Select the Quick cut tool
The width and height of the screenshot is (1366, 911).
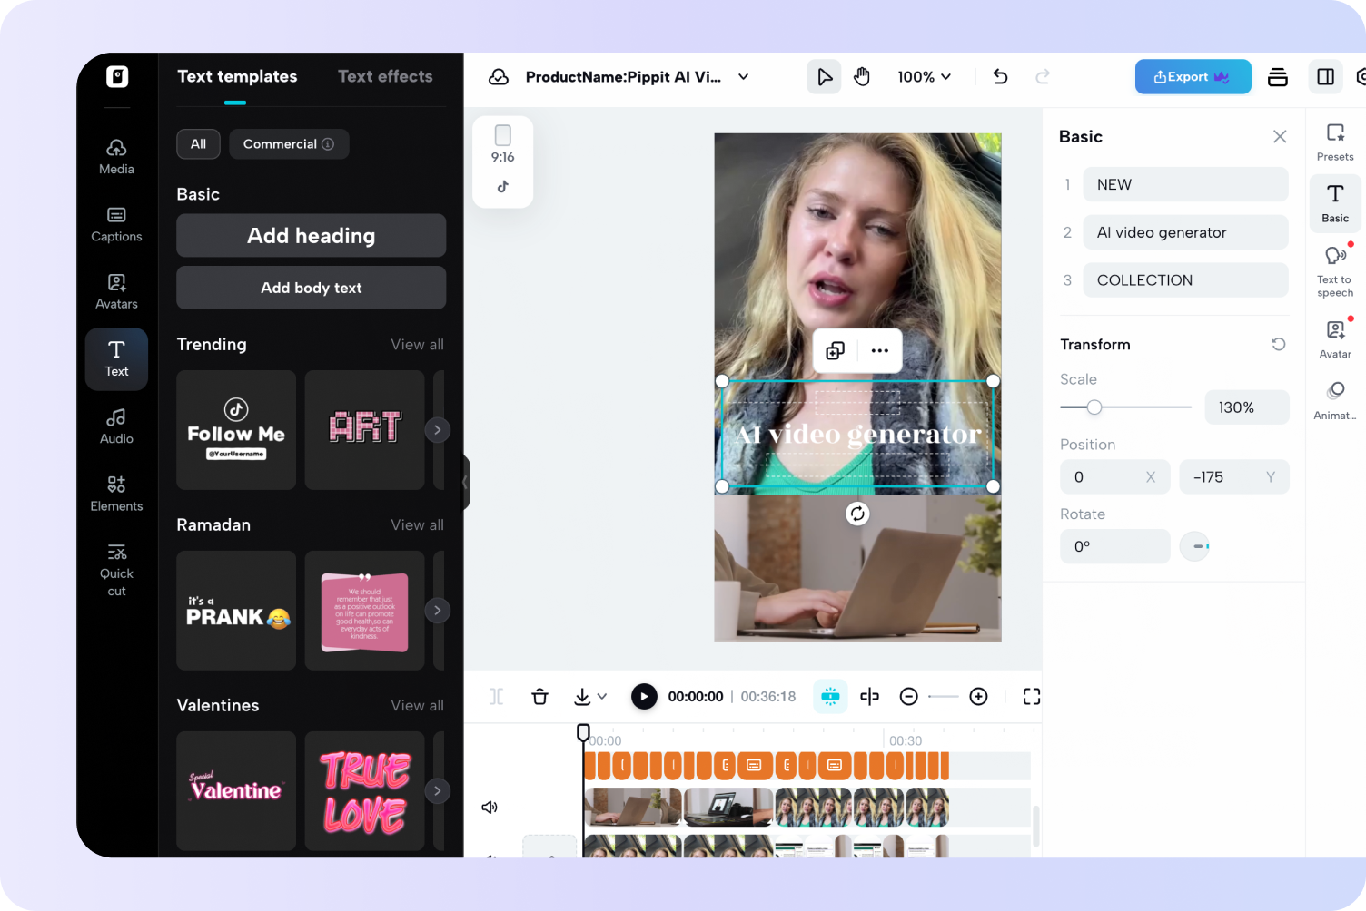(x=116, y=568)
